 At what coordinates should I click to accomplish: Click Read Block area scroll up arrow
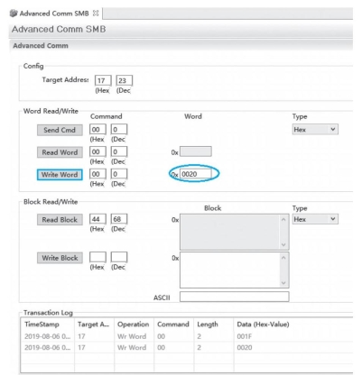click(x=283, y=219)
